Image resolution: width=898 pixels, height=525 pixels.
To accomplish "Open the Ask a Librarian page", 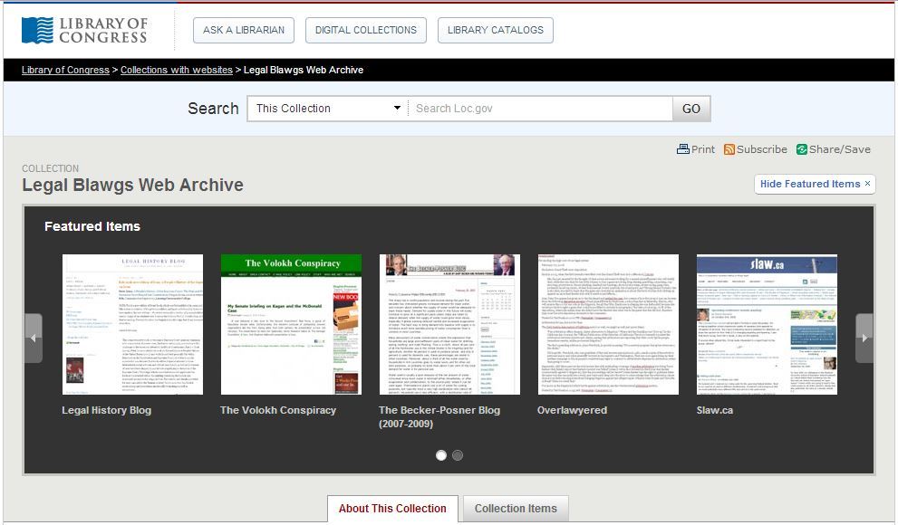I will 244,30.
